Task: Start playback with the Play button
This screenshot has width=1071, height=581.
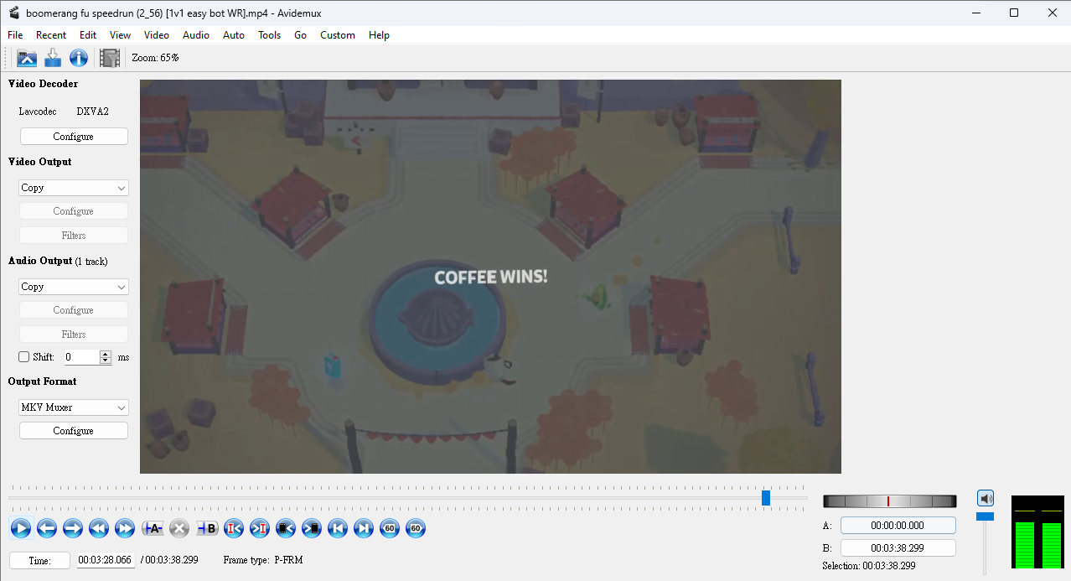Action: [21, 528]
